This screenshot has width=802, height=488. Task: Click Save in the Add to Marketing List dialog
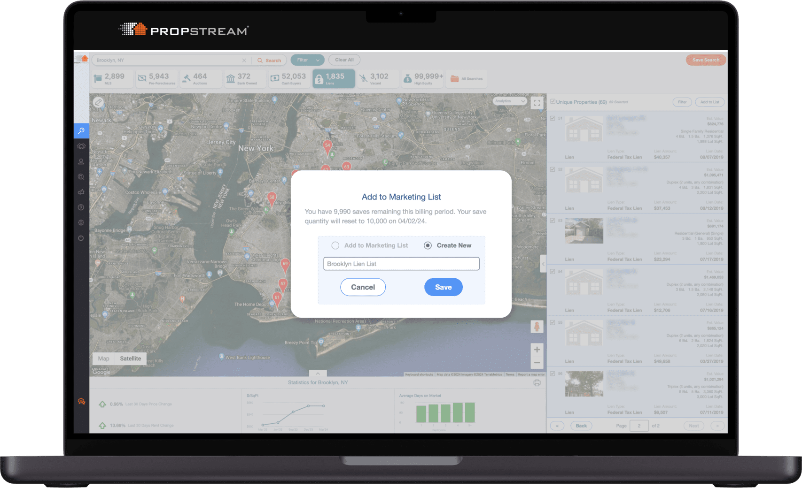[443, 287]
